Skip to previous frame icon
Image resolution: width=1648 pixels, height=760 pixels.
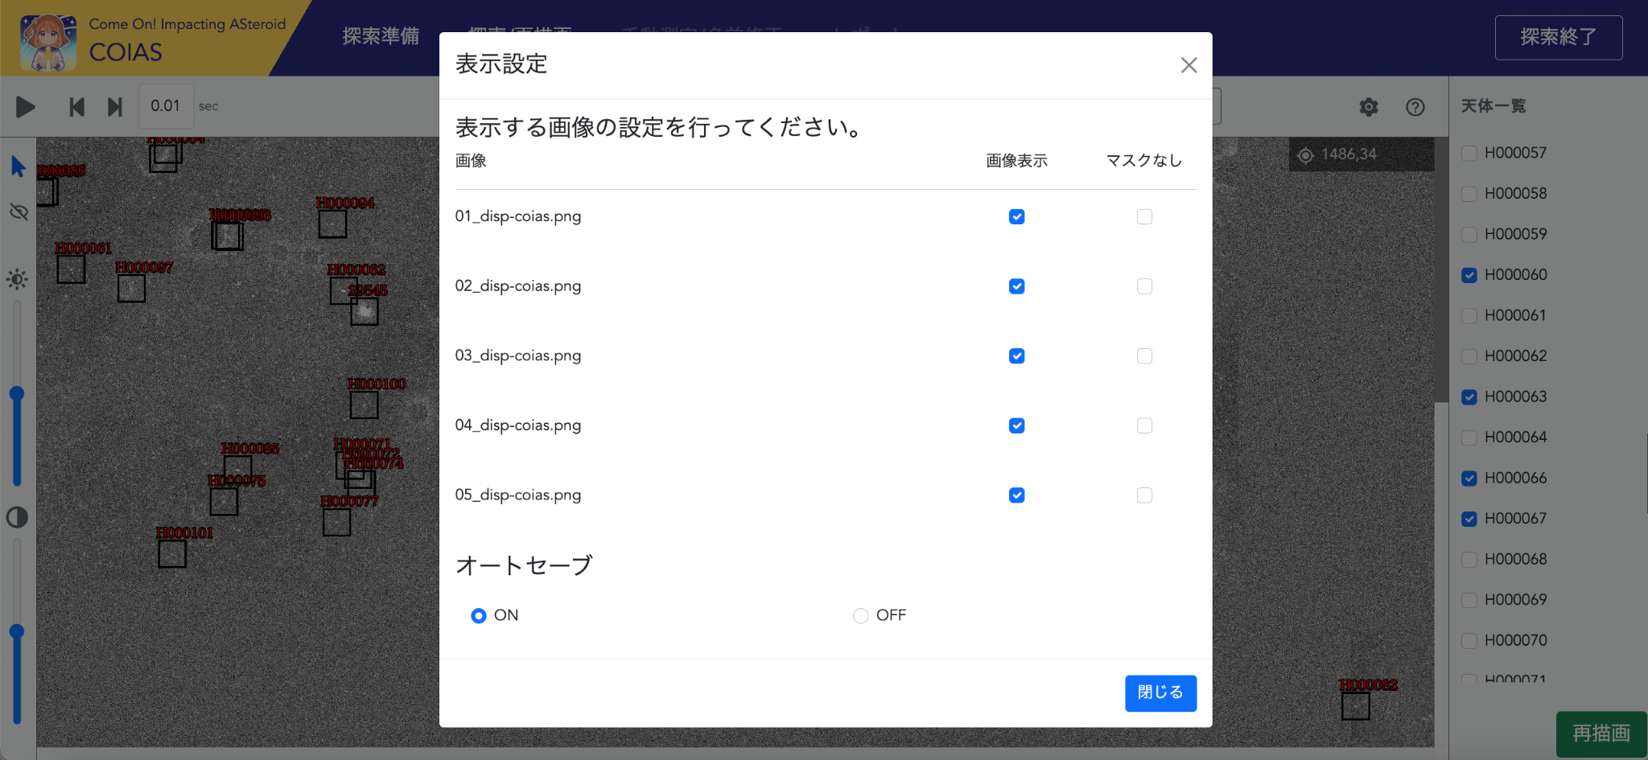(x=76, y=107)
